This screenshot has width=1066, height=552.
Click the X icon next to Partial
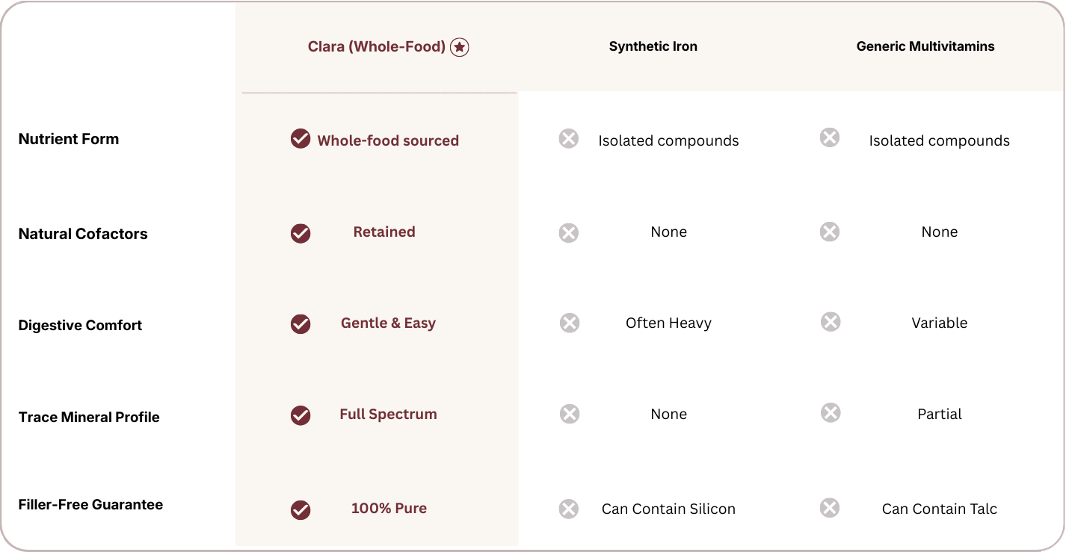point(831,413)
